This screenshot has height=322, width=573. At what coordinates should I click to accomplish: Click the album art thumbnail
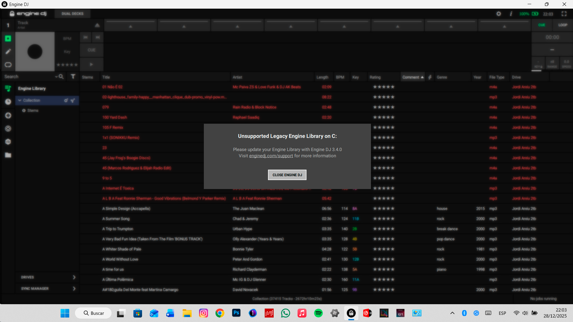[x=35, y=52]
